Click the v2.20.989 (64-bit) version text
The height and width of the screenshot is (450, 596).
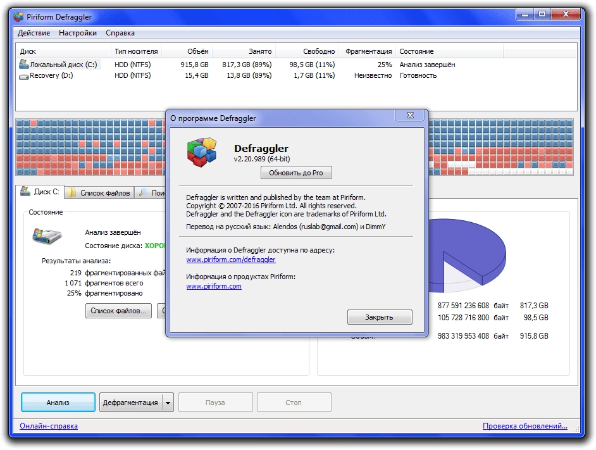click(x=262, y=159)
